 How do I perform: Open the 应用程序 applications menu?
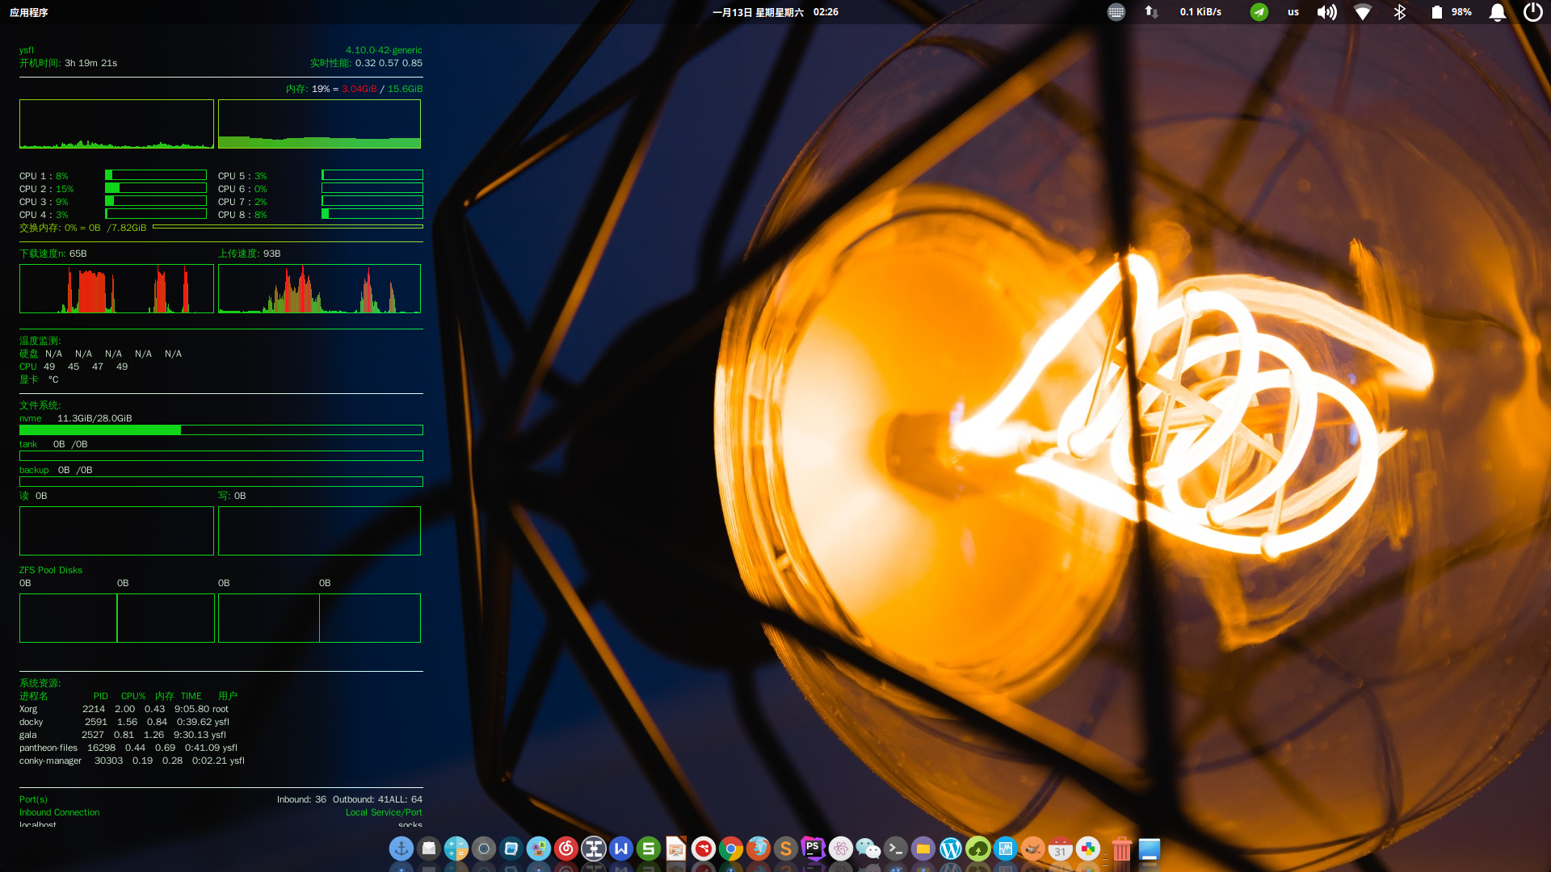point(29,12)
